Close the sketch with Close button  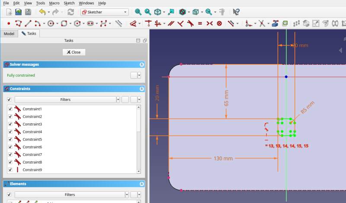click(x=74, y=52)
